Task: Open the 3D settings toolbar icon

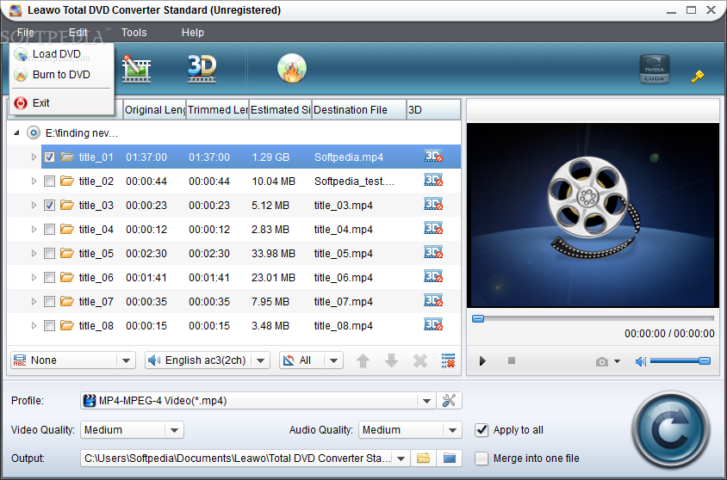Action: coord(202,69)
